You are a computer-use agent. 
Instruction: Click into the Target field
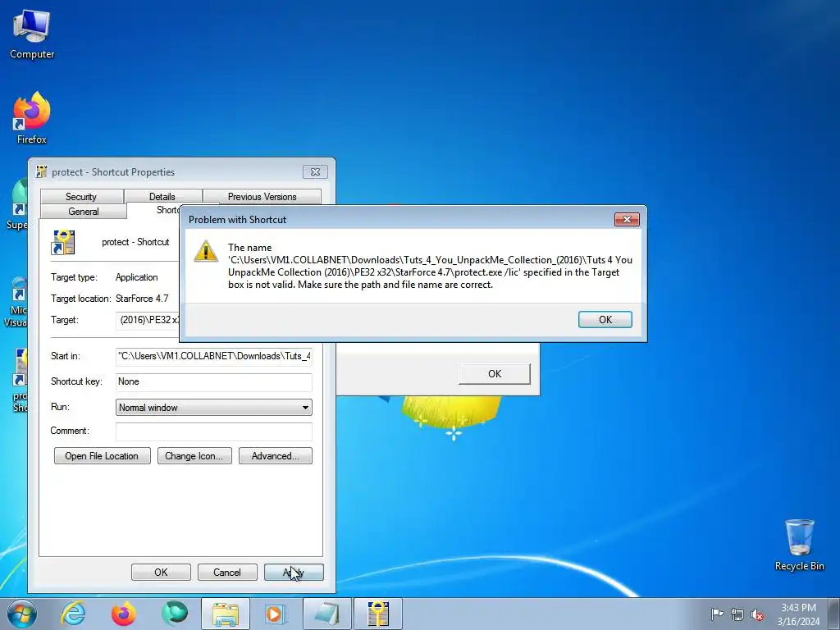tap(148, 320)
